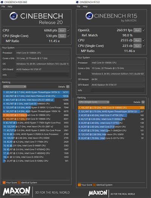The image size is (151, 198).
Task: Select rank 12 Ryzen 5 6-Core Processor row
Action: (36, 134)
